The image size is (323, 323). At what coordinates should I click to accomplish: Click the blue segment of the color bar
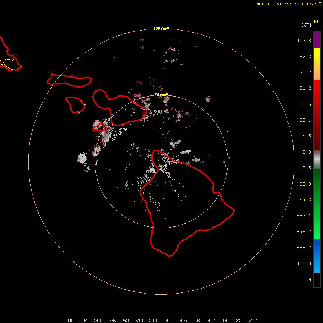317,256
